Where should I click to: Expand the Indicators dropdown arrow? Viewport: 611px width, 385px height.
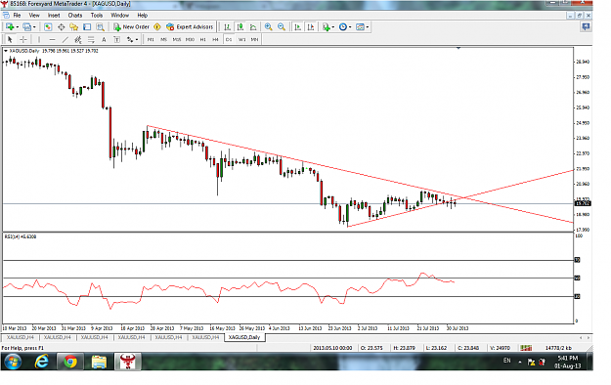pos(333,27)
